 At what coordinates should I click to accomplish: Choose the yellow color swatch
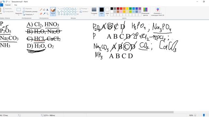coord(127,9)
